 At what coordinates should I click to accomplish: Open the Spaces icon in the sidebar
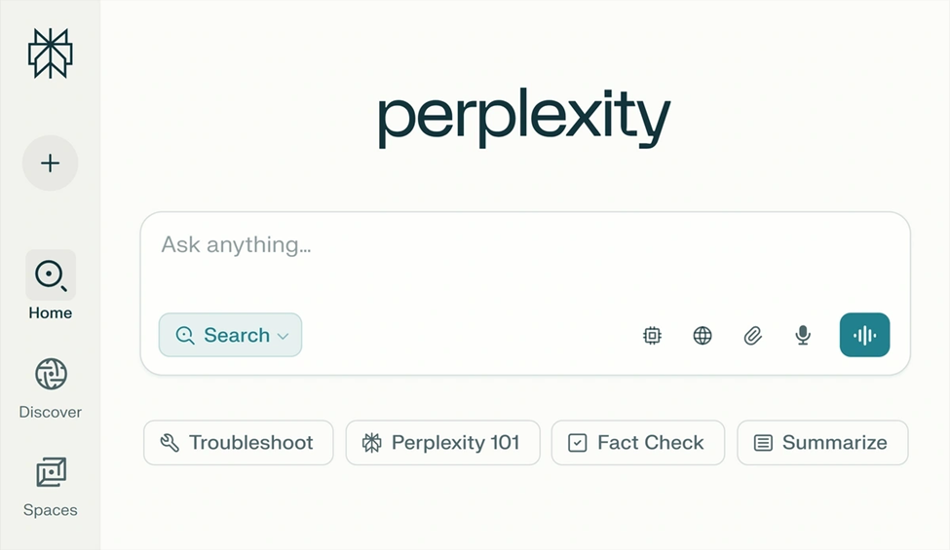click(x=51, y=472)
